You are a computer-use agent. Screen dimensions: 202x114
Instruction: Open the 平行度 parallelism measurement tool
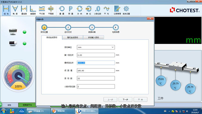pyautogui.click(x=42, y=10)
